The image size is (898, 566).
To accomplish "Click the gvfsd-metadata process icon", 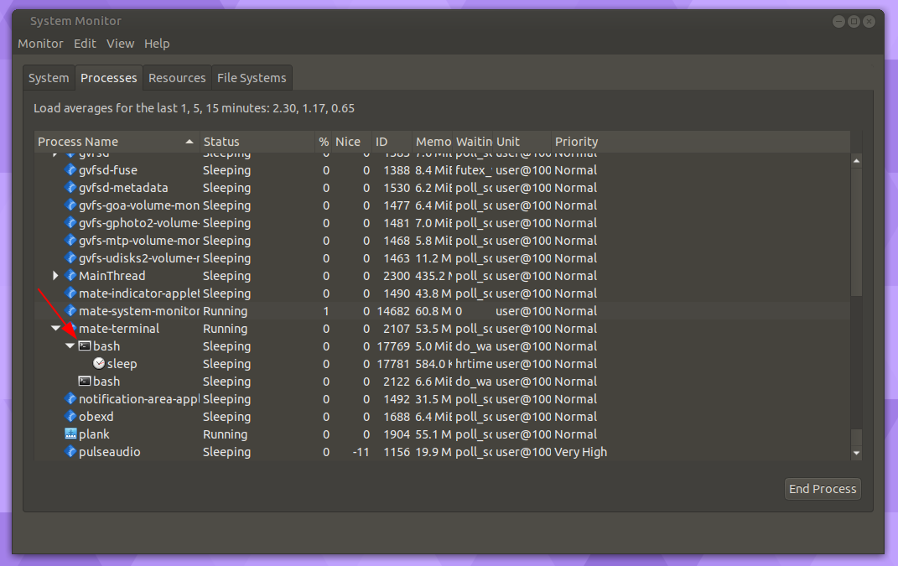I will point(71,188).
